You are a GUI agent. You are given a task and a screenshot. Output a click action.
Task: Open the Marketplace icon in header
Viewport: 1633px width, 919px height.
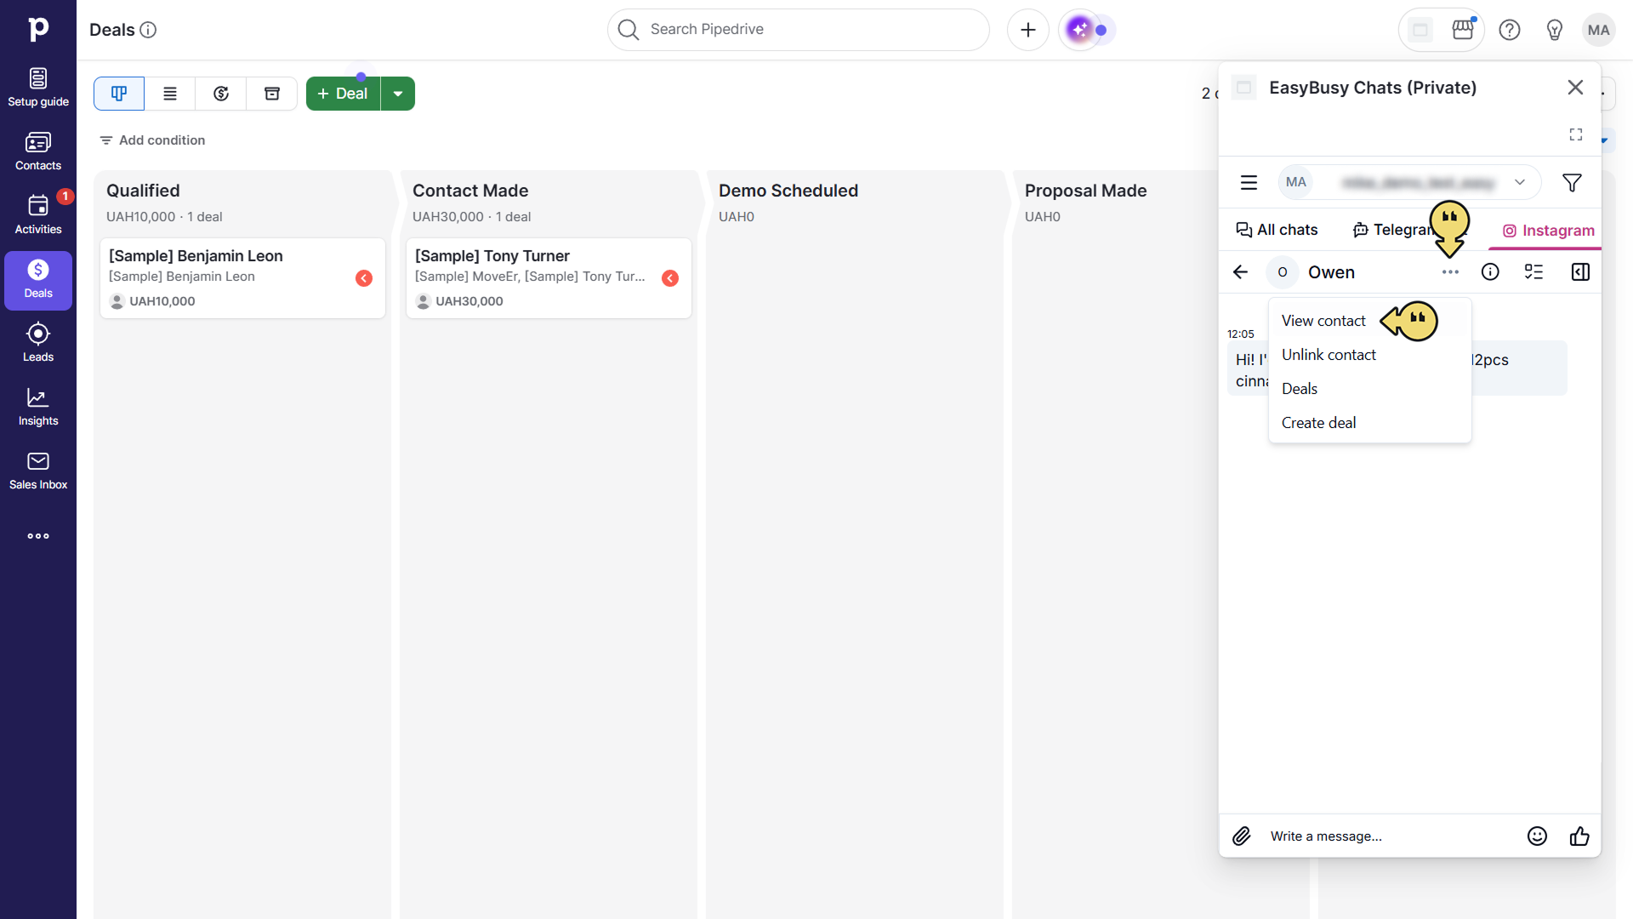(x=1463, y=30)
